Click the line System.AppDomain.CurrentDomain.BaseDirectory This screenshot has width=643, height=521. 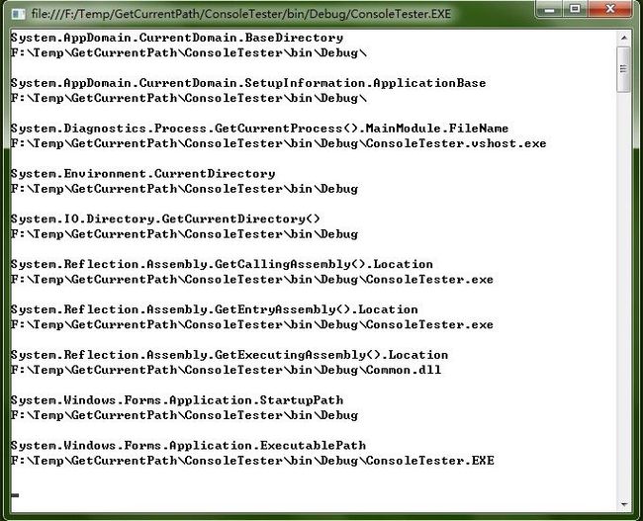[x=177, y=38]
